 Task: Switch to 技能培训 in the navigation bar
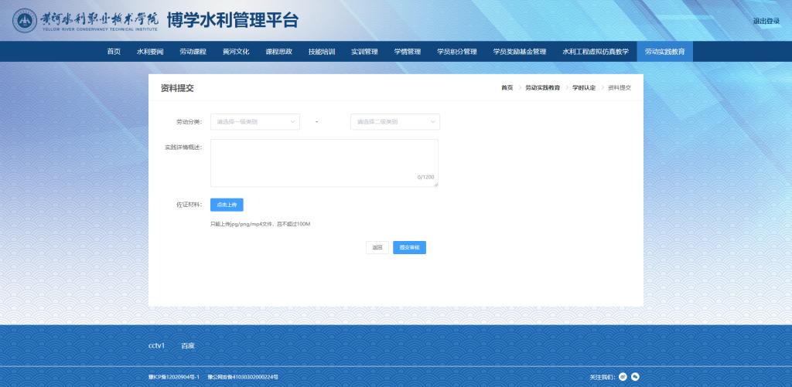(x=322, y=52)
